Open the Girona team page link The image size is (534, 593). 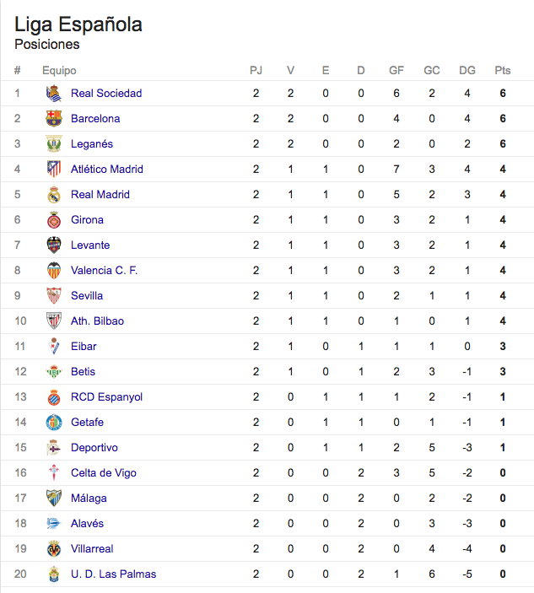(x=87, y=219)
